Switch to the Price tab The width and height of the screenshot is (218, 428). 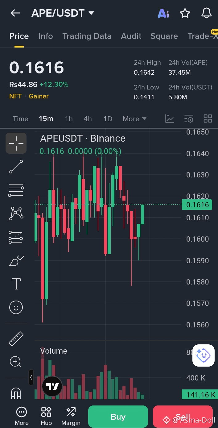[19, 36]
